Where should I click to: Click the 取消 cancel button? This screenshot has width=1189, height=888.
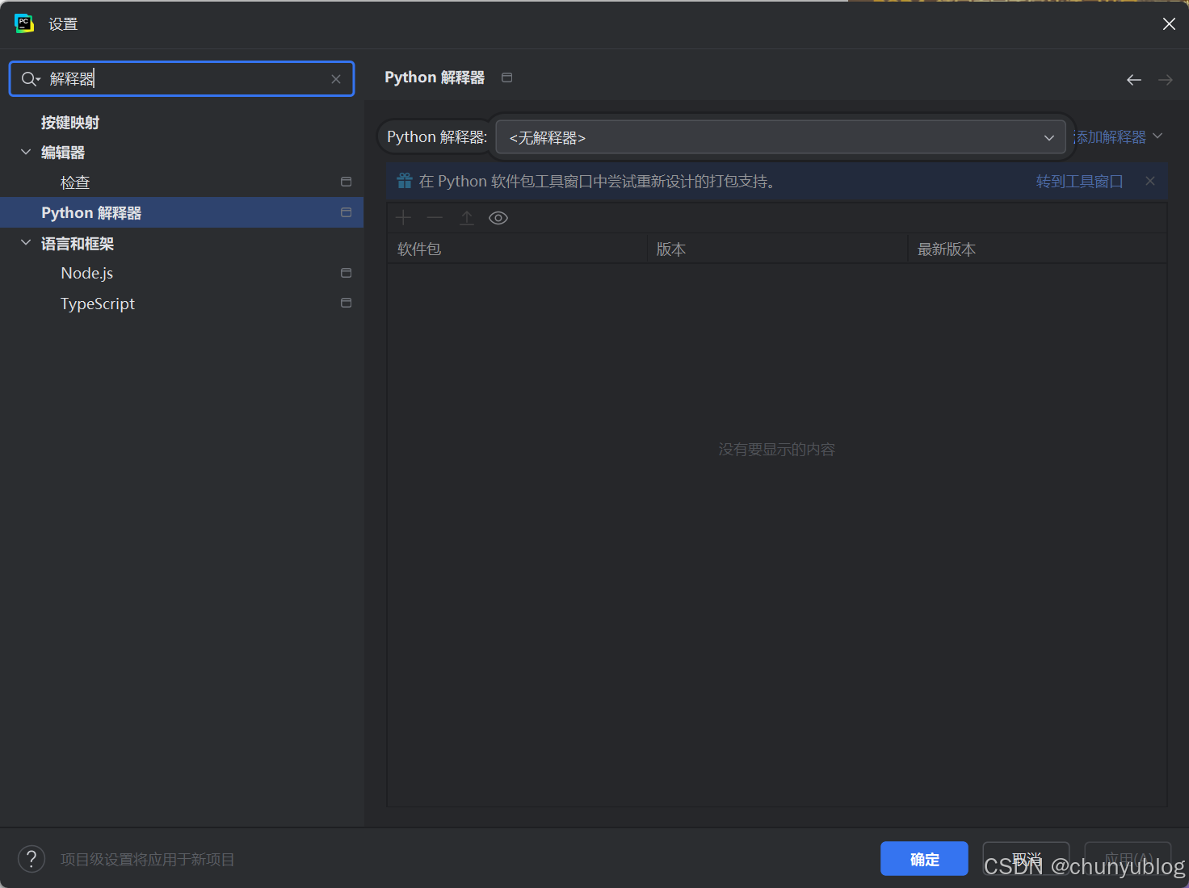1026,859
